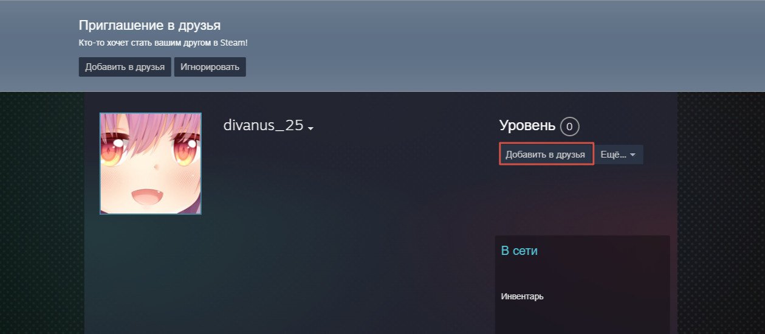The width and height of the screenshot is (765, 334).
Task: Open the 'Ещё...' dropdown menu
Action: point(619,155)
